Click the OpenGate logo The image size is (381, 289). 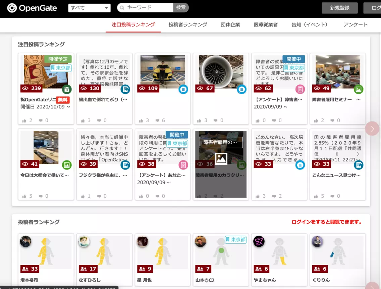32,8
